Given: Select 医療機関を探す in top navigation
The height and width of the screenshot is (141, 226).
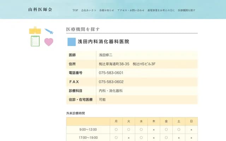Looking at the screenshot, I should [x=186, y=10].
